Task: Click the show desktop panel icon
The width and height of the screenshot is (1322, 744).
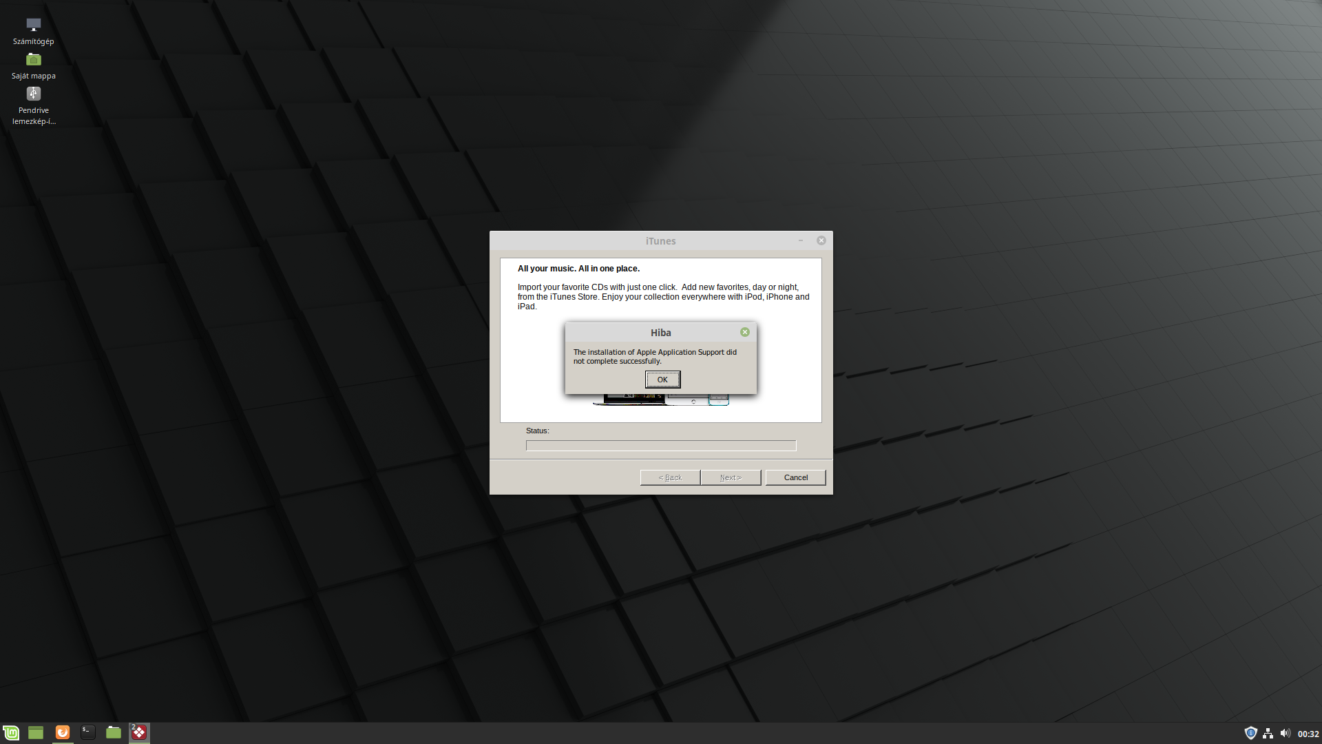Action: point(36,732)
